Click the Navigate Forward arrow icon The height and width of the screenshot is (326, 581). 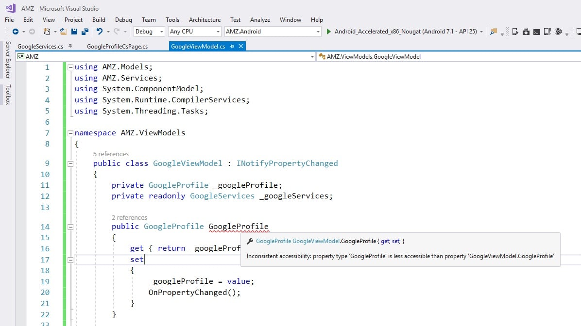click(32, 32)
